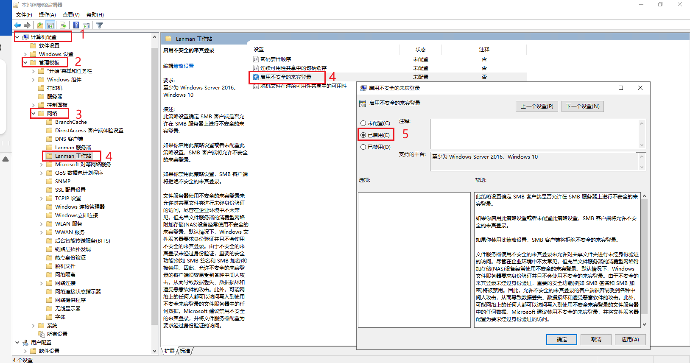Screen dimensions: 690x363
Task: Select the 已启用(E) radio button
Action: [x=363, y=135]
